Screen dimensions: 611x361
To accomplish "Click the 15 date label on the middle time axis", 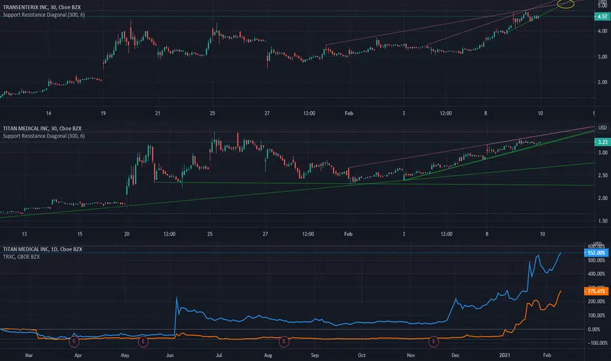I will pyautogui.click(x=79, y=234).
